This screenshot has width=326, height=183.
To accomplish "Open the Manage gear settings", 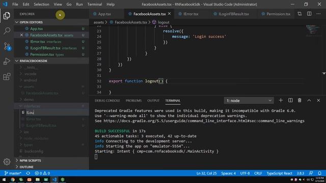I will (x=7, y=162).
